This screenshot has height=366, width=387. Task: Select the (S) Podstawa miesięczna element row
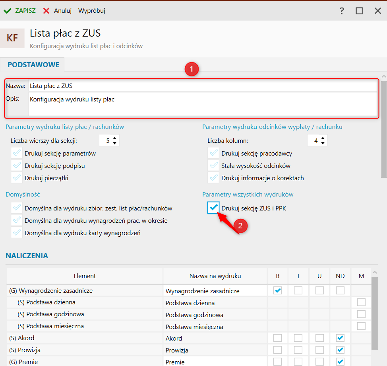(85, 326)
